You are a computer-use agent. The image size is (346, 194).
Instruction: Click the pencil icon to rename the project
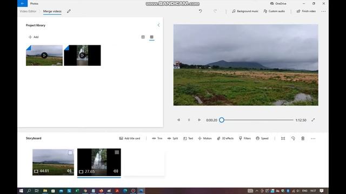tap(69, 11)
